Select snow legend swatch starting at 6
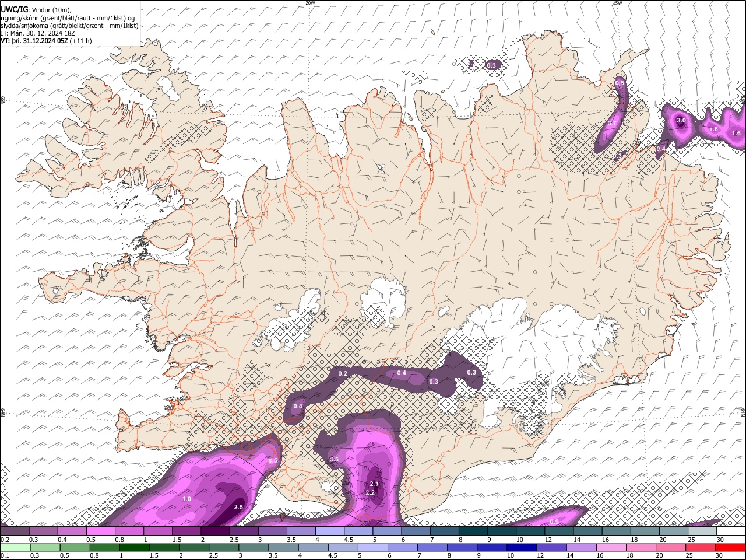 416,531
